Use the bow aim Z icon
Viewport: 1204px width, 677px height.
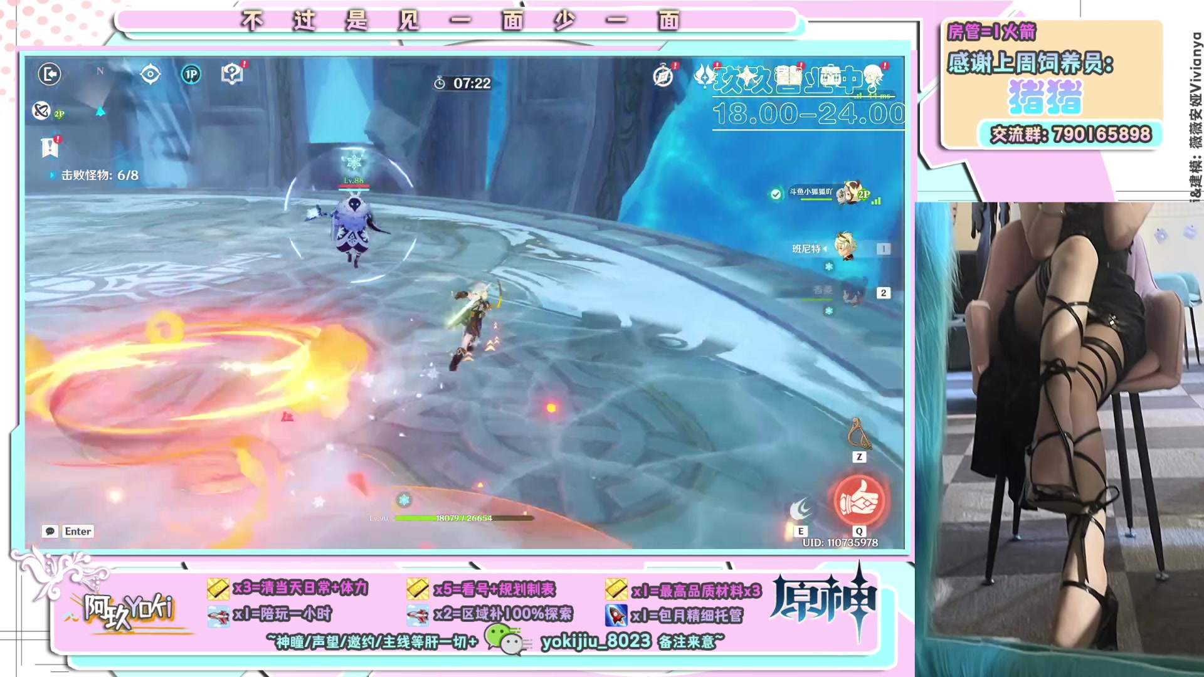[x=859, y=434]
